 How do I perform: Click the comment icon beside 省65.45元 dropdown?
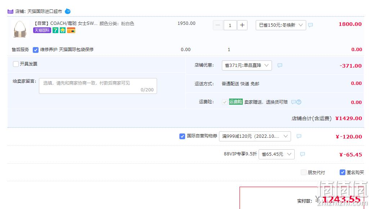point(303,154)
